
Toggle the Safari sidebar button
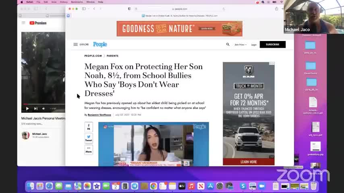coord(84,9)
